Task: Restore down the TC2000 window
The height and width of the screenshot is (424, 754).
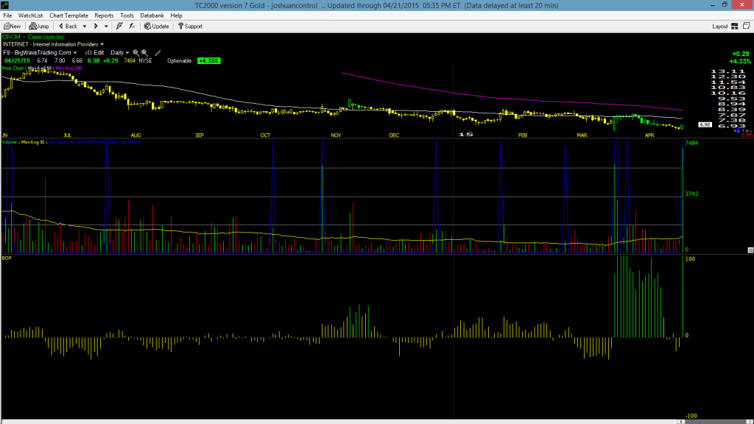Action: (x=725, y=5)
